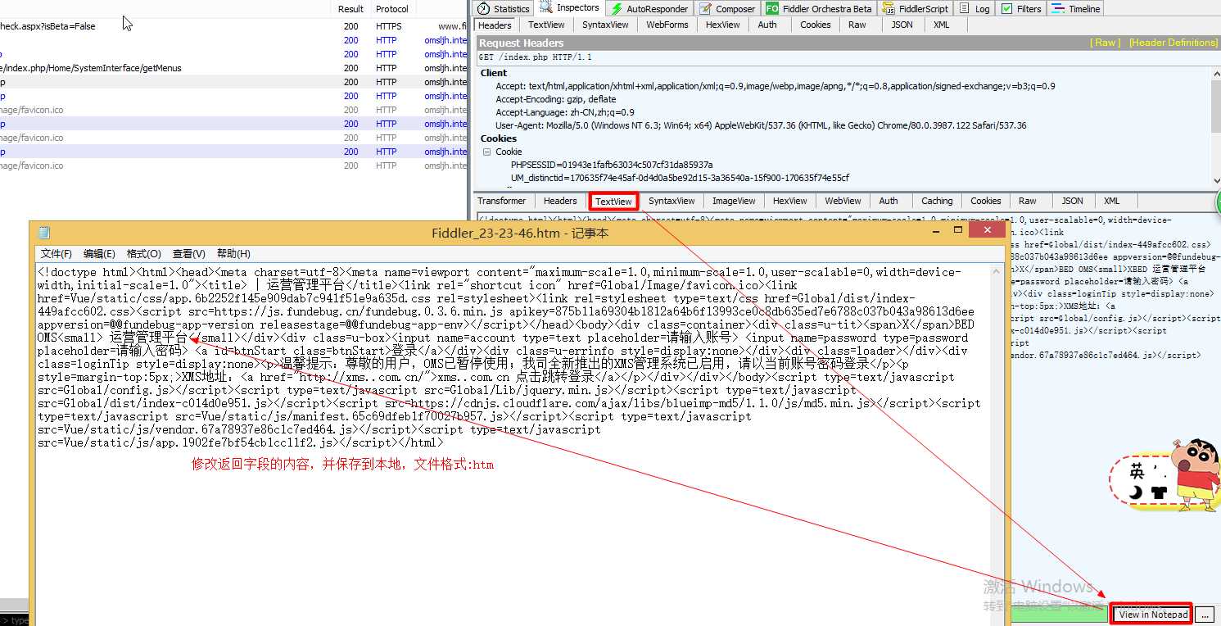
Task: Click the [Raw] link in Request Headers
Action: (1106, 43)
